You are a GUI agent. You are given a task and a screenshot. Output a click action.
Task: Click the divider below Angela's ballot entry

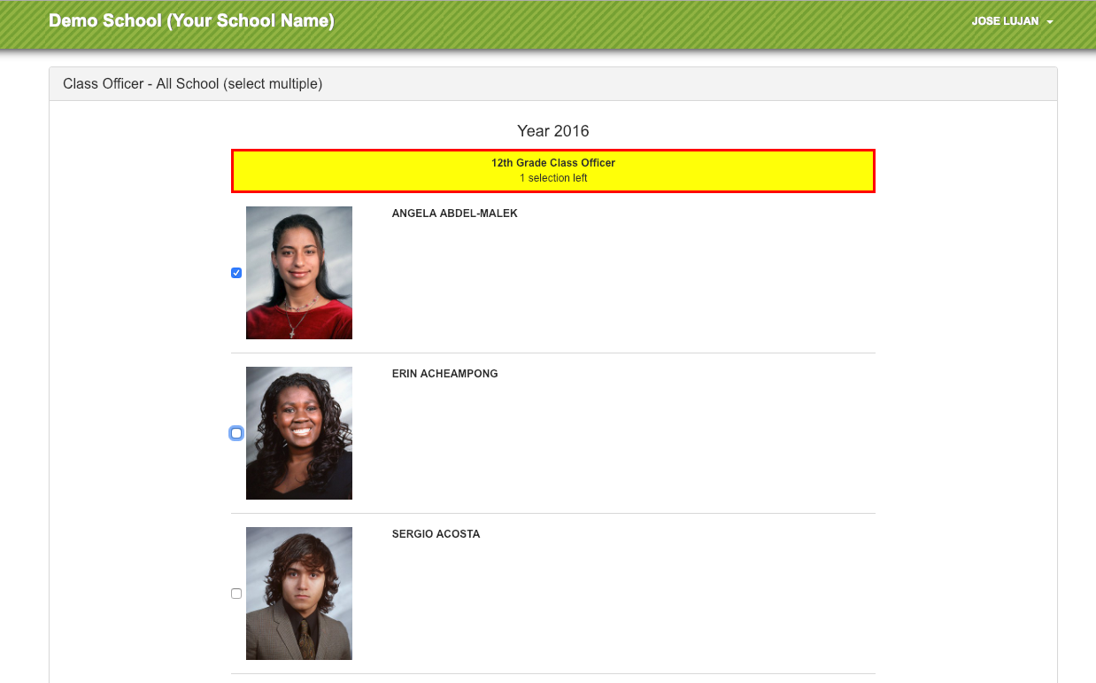tap(552, 353)
